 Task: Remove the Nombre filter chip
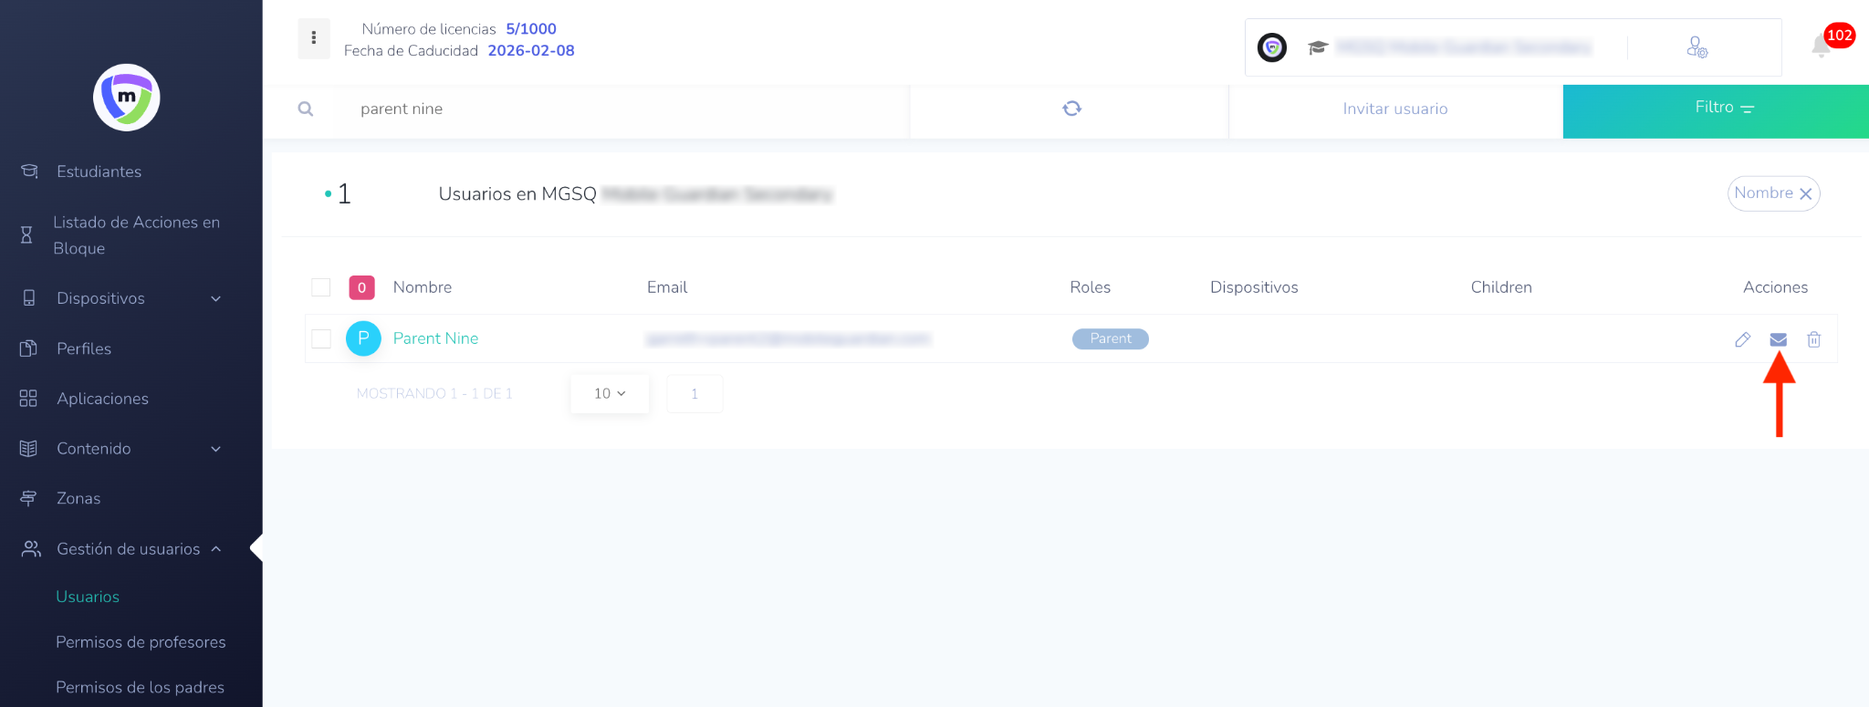(x=1805, y=193)
